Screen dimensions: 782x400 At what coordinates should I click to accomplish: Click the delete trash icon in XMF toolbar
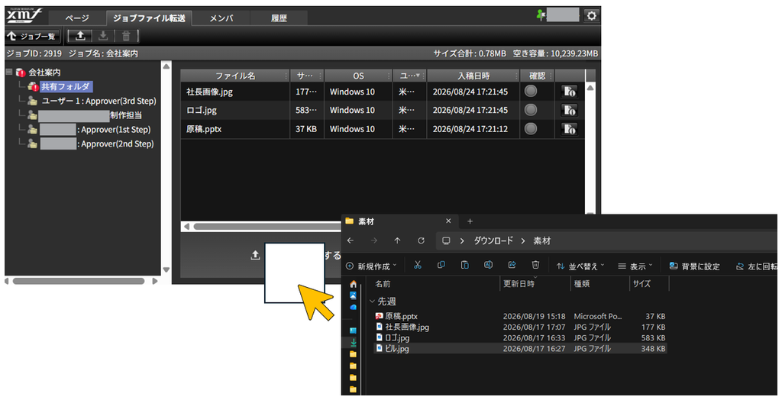pos(126,36)
